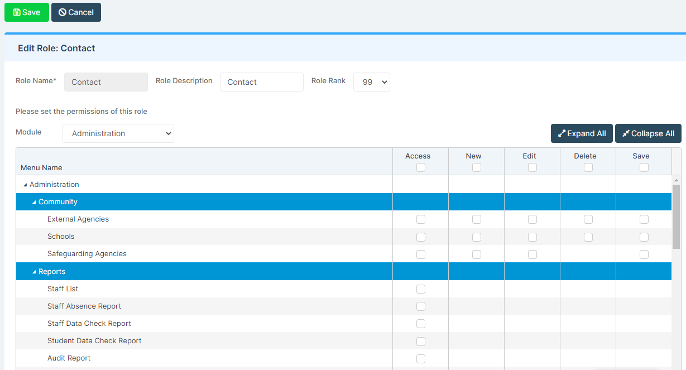Click the Role Description input field

pos(261,82)
